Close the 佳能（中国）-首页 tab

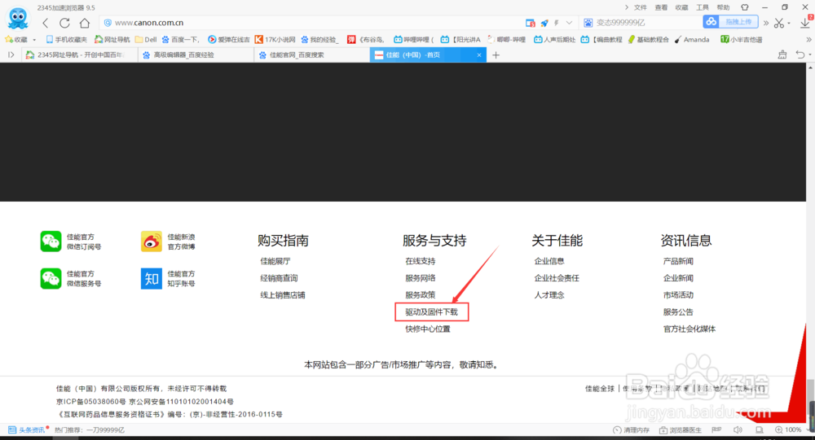pyautogui.click(x=478, y=54)
